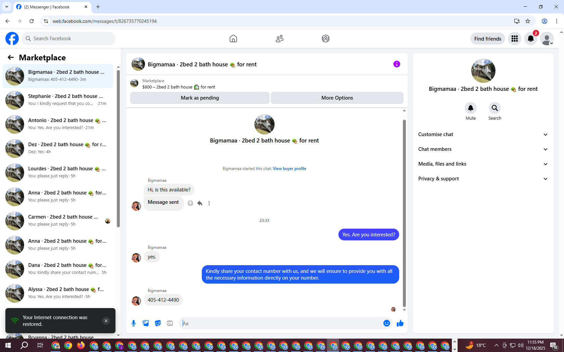Select Bigmamaa's chat in the list

(x=58, y=76)
